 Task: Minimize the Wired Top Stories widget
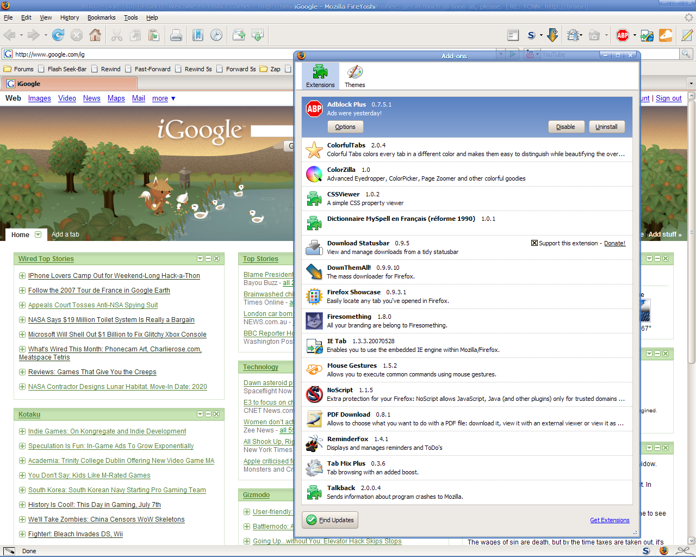(x=208, y=259)
